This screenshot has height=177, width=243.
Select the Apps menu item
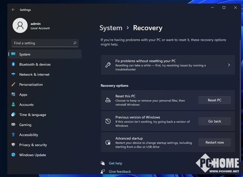[23, 95]
